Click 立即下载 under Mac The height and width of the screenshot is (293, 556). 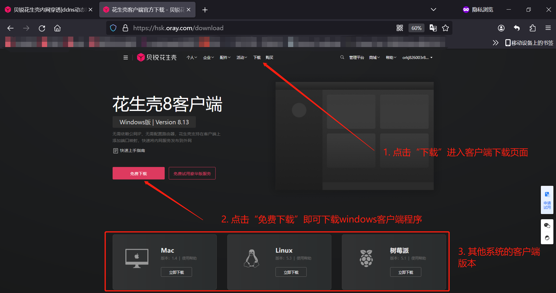tap(176, 272)
